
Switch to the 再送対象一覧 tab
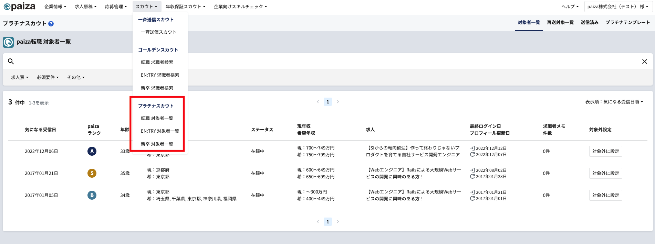point(560,22)
